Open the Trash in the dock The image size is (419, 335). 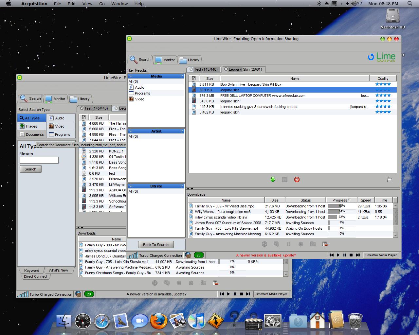pyautogui.click(x=355, y=321)
